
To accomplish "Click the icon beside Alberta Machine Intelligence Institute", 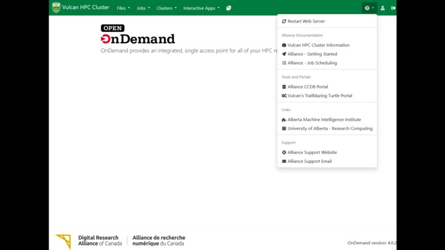I will click(x=284, y=119).
